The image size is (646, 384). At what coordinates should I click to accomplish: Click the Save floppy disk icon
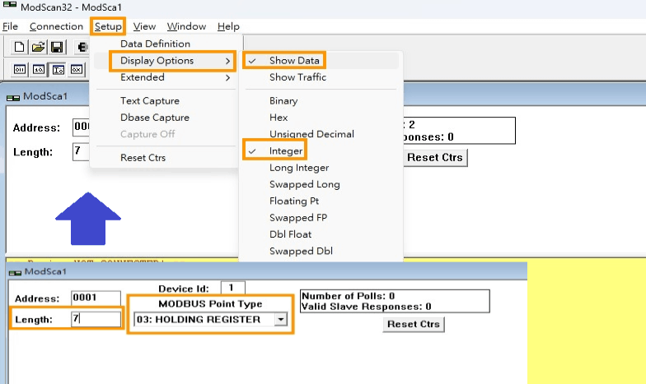[x=57, y=47]
